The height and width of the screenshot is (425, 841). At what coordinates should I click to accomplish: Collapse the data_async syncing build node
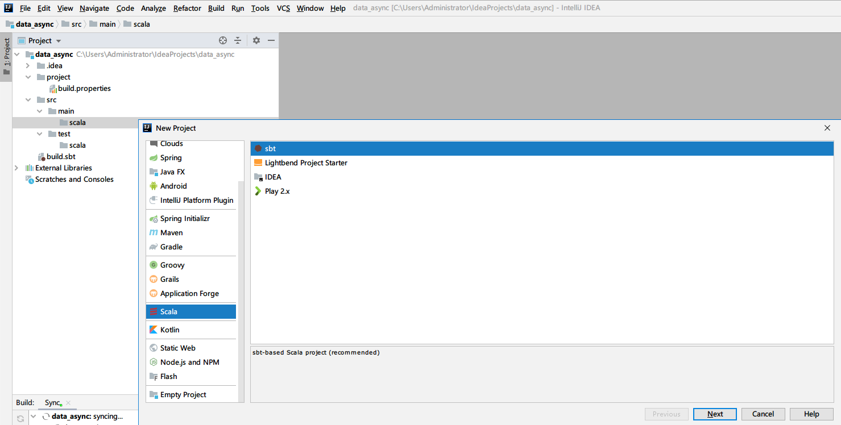click(x=34, y=416)
